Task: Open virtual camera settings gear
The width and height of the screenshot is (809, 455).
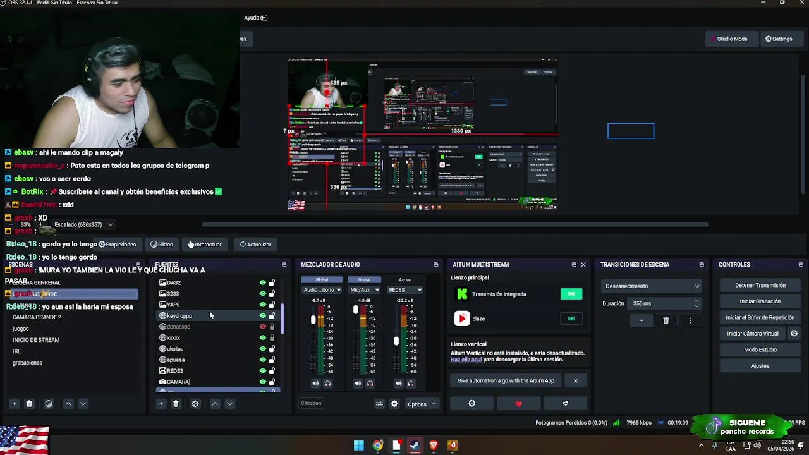Action: tap(794, 334)
